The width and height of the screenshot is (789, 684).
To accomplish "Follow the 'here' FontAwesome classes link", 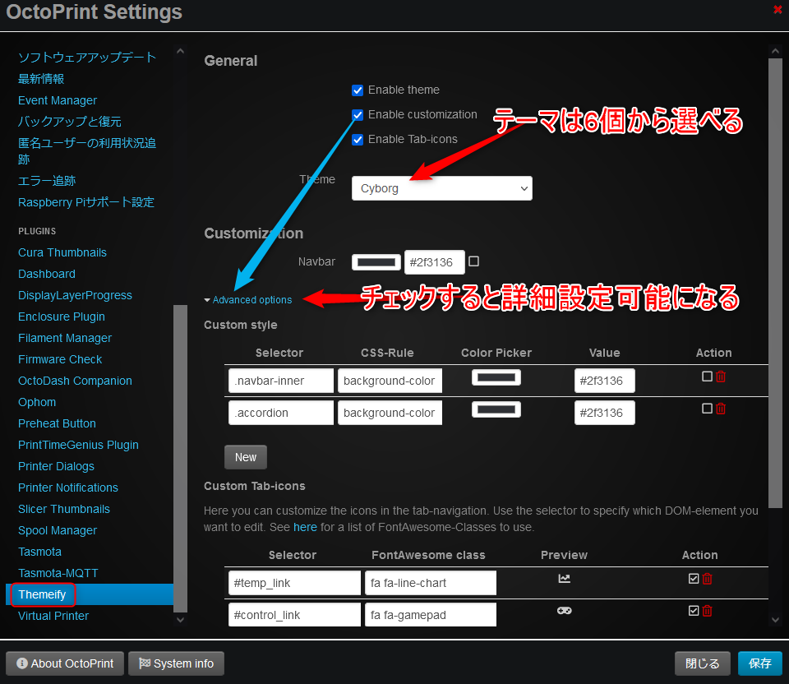I will 305,527.
